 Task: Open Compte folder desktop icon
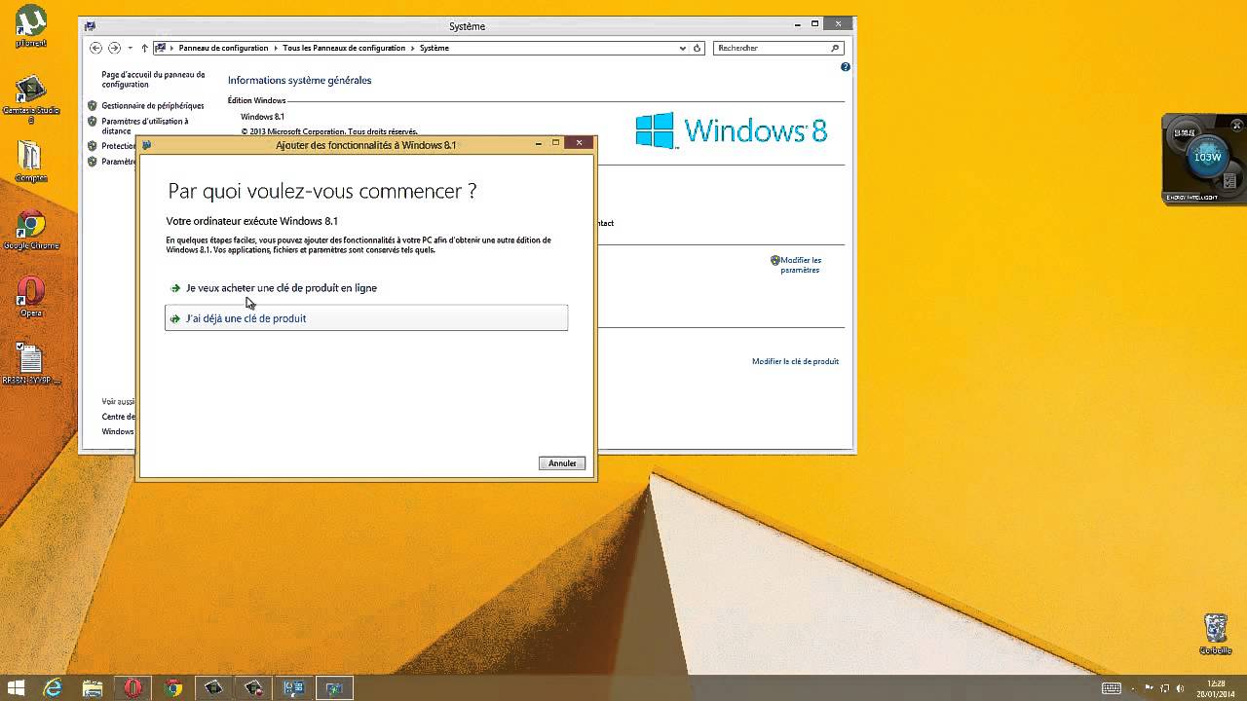pos(31,162)
